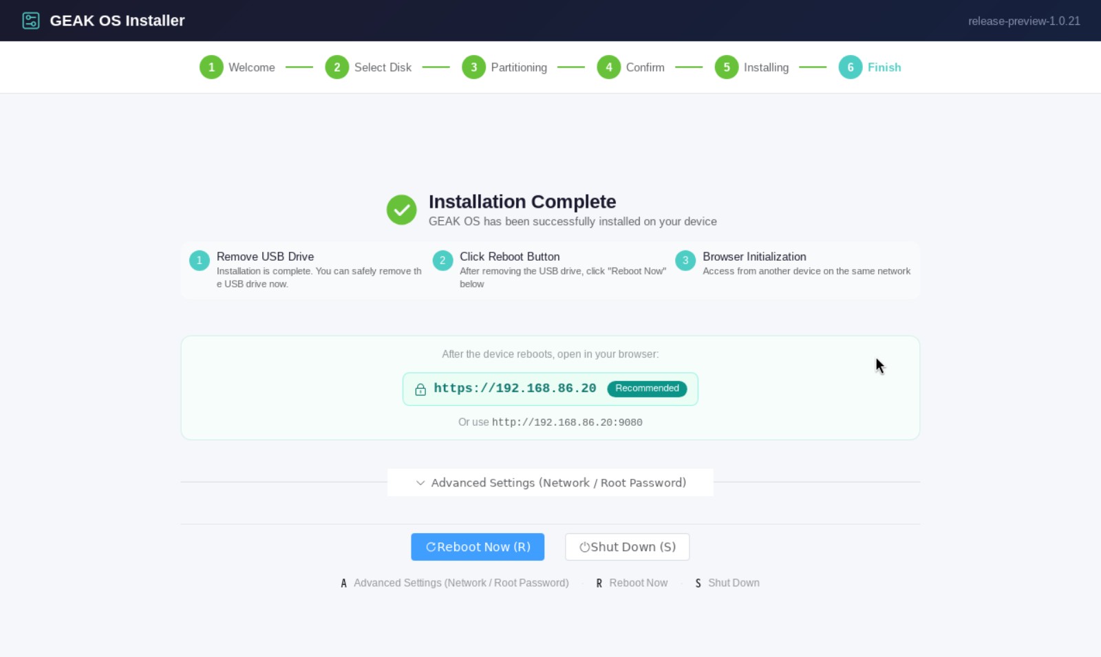Expand Advanced Settings (Network / Root Password)

550,483
